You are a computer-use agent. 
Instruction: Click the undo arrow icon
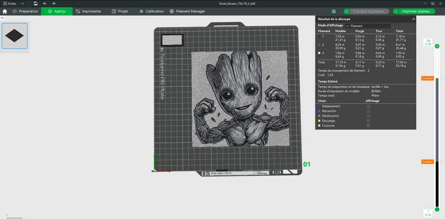tap(44, 4)
